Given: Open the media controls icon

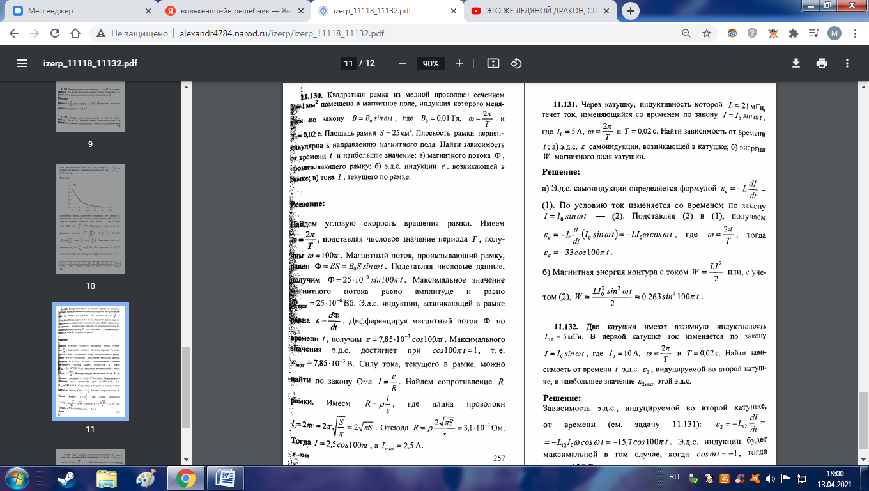Looking at the screenshot, I should click(814, 33).
